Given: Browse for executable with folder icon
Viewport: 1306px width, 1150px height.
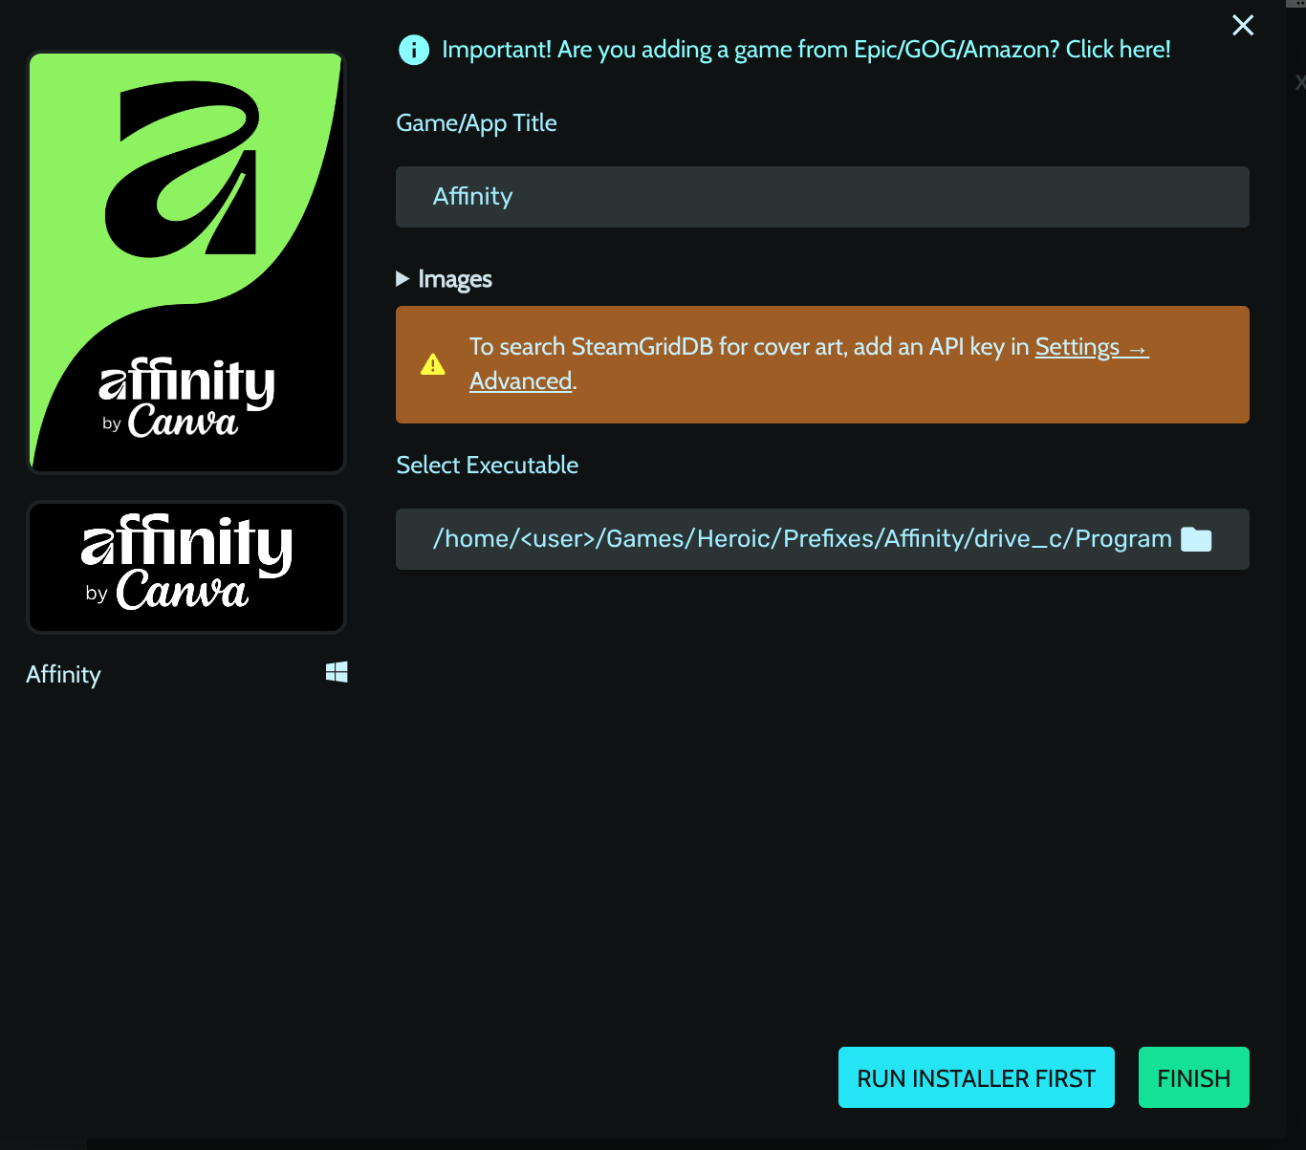Looking at the screenshot, I should tap(1196, 539).
